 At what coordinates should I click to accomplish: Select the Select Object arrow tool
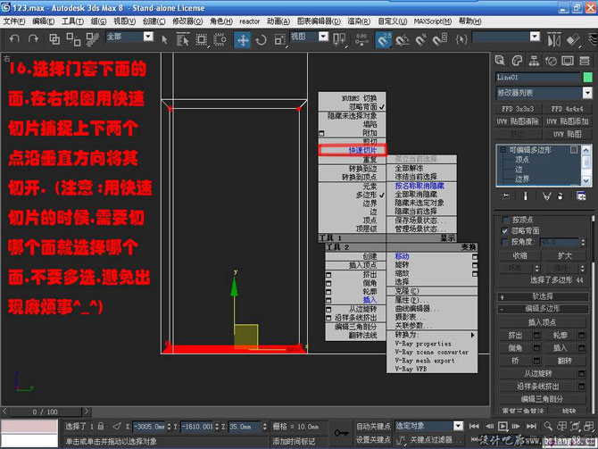tap(164, 39)
